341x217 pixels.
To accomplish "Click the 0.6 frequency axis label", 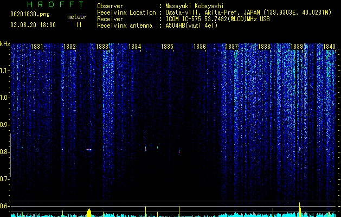I will point(4,206).
